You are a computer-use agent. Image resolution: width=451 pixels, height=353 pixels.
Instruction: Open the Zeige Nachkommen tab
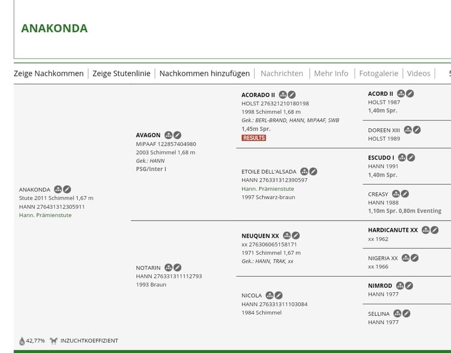click(49, 74)
